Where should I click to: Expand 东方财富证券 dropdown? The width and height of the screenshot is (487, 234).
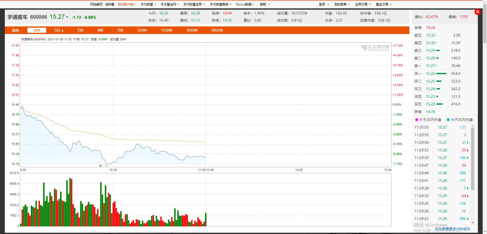194,4
